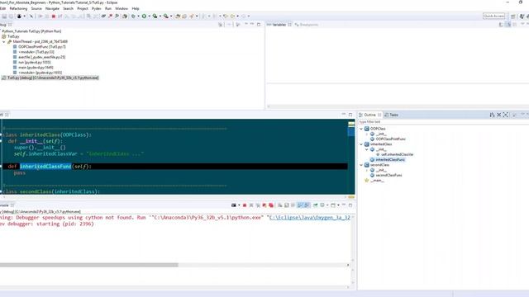Click the black bug Debug toolbar icon
The height and width of the screenshot is (297, 529).
pos(19,16)
